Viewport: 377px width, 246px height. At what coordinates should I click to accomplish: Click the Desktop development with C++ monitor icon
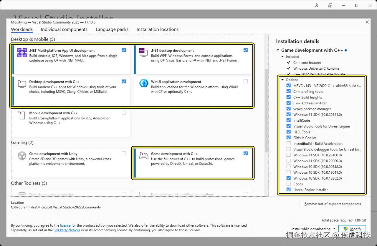pos(22,84)
